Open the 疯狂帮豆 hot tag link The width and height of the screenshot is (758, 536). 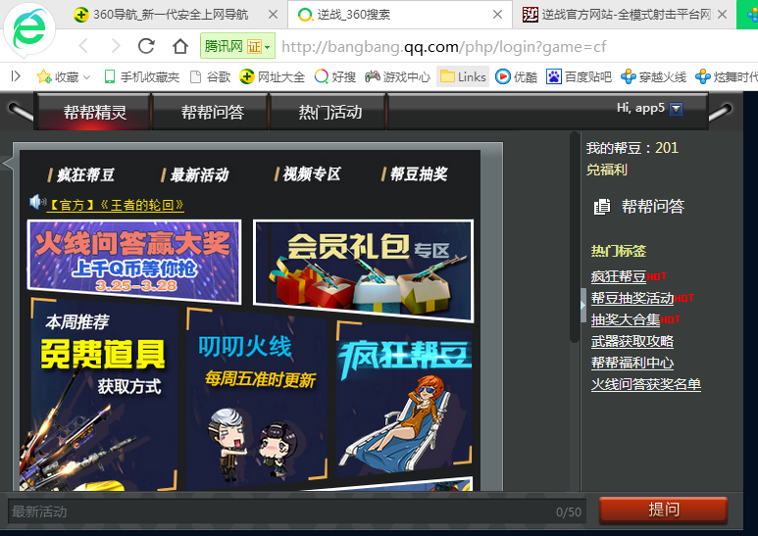619,276
